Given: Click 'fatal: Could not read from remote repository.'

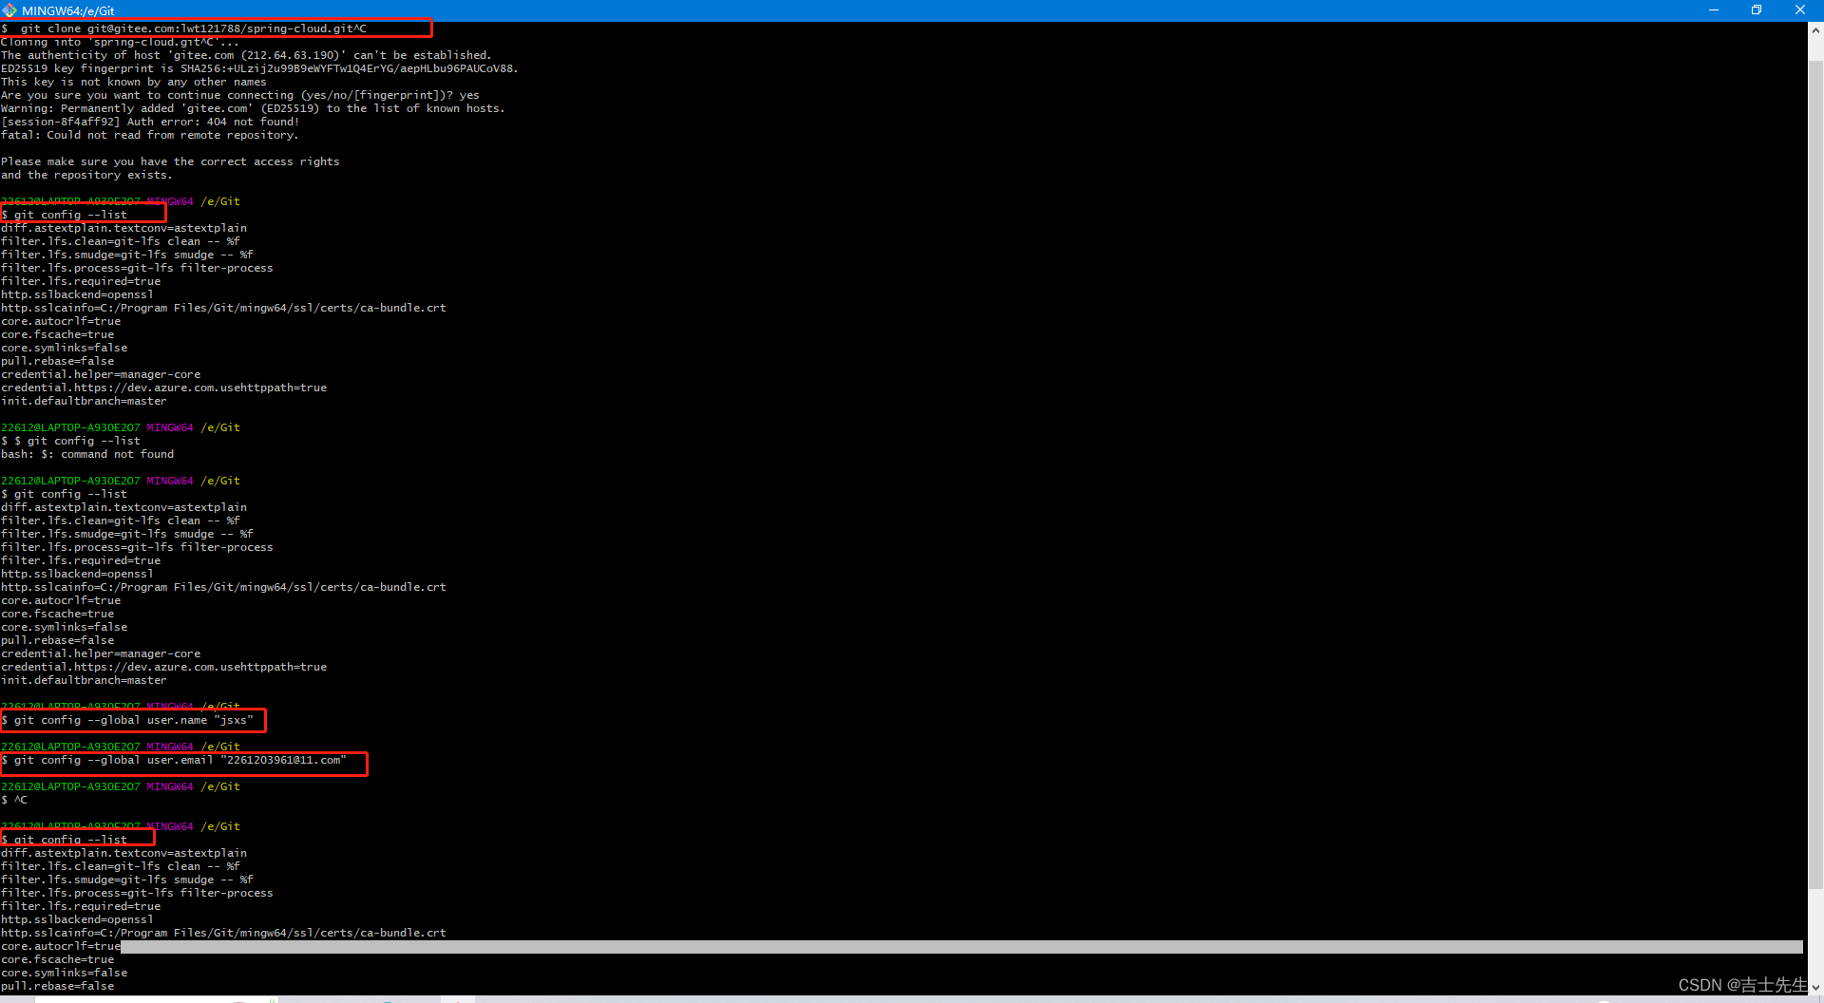Looking at the screenshot, I should [x=150, y=135].
